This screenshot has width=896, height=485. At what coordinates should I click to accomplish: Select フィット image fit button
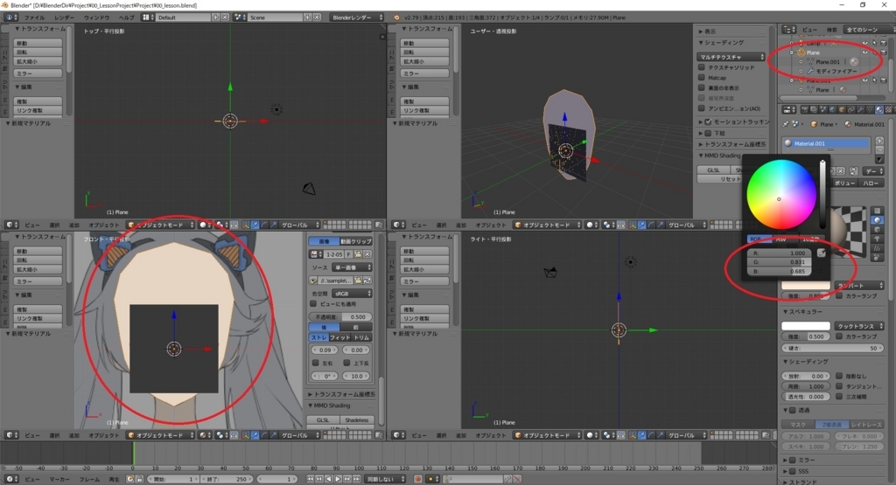(340, 337)
